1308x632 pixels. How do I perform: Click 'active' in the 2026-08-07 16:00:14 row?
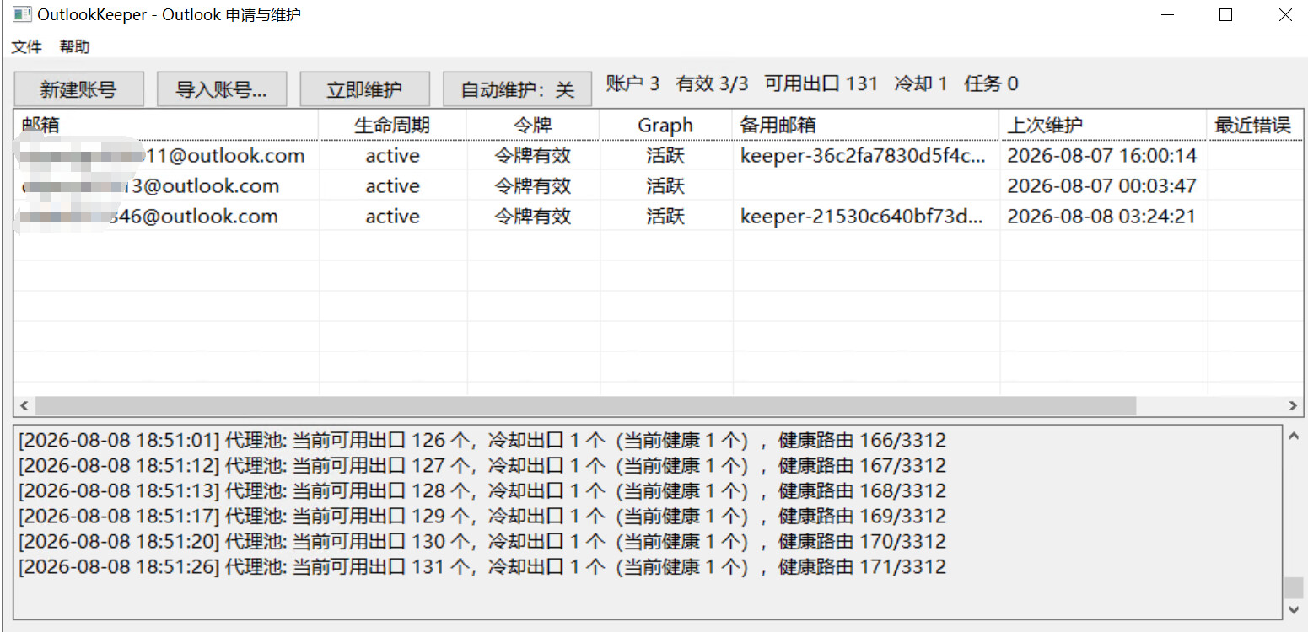(393, 156)
